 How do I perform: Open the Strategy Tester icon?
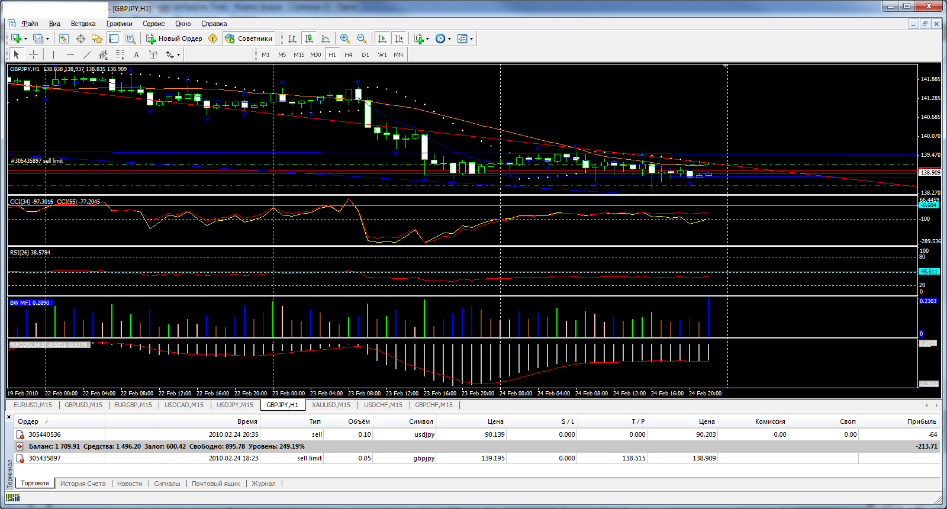pos(131,38)
